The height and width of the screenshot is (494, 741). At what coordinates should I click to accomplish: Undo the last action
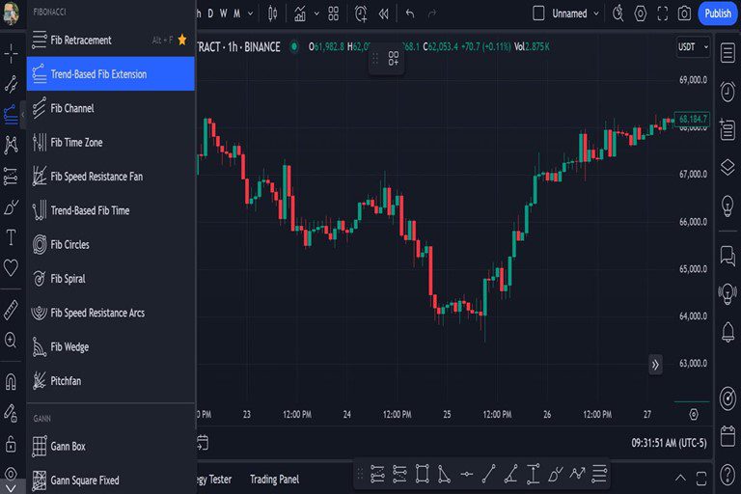tap(410, 14)
